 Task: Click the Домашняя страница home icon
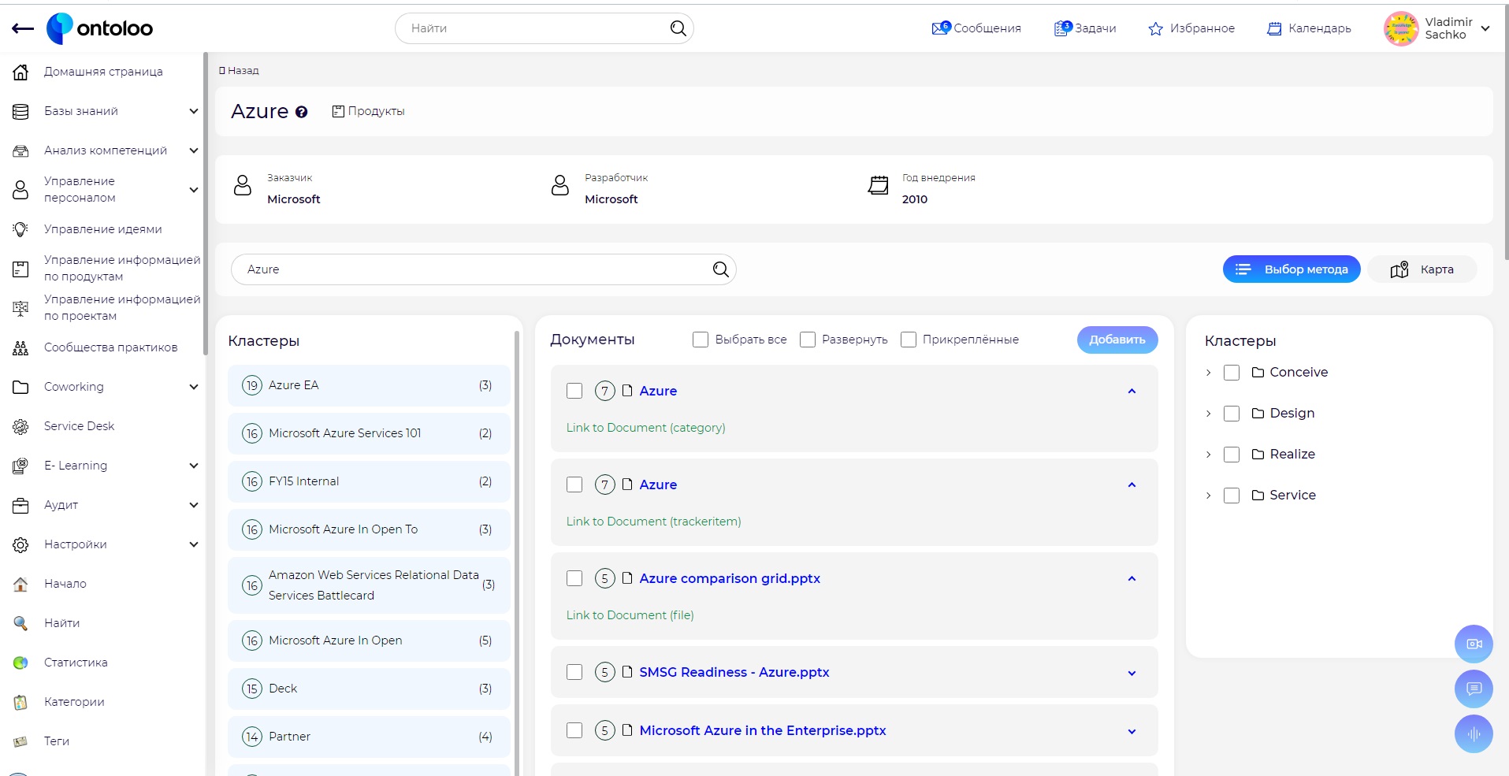pyautogui.click(x=21, y=72)
